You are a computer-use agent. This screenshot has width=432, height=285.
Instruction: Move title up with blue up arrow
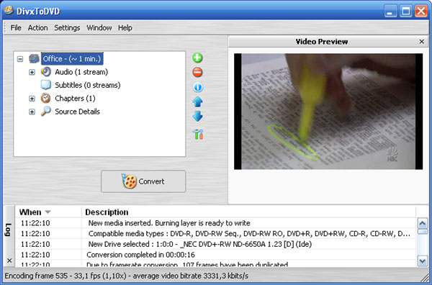coord(197,102)
